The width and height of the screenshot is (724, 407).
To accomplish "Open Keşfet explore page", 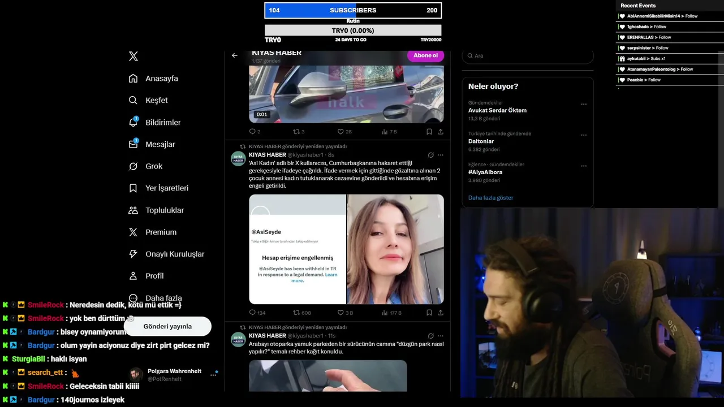I will (148, 100).
